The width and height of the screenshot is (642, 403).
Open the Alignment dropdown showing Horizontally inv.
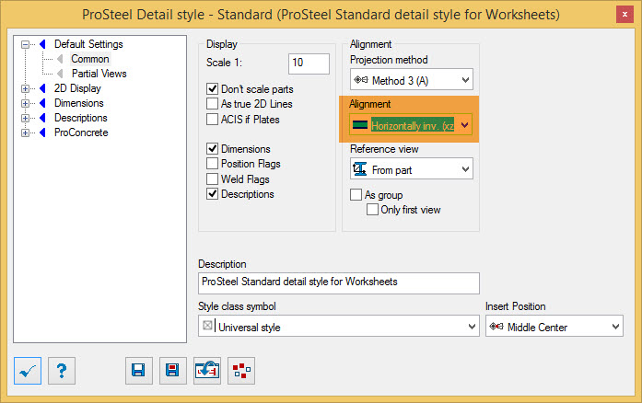click(x=411, y=124)
